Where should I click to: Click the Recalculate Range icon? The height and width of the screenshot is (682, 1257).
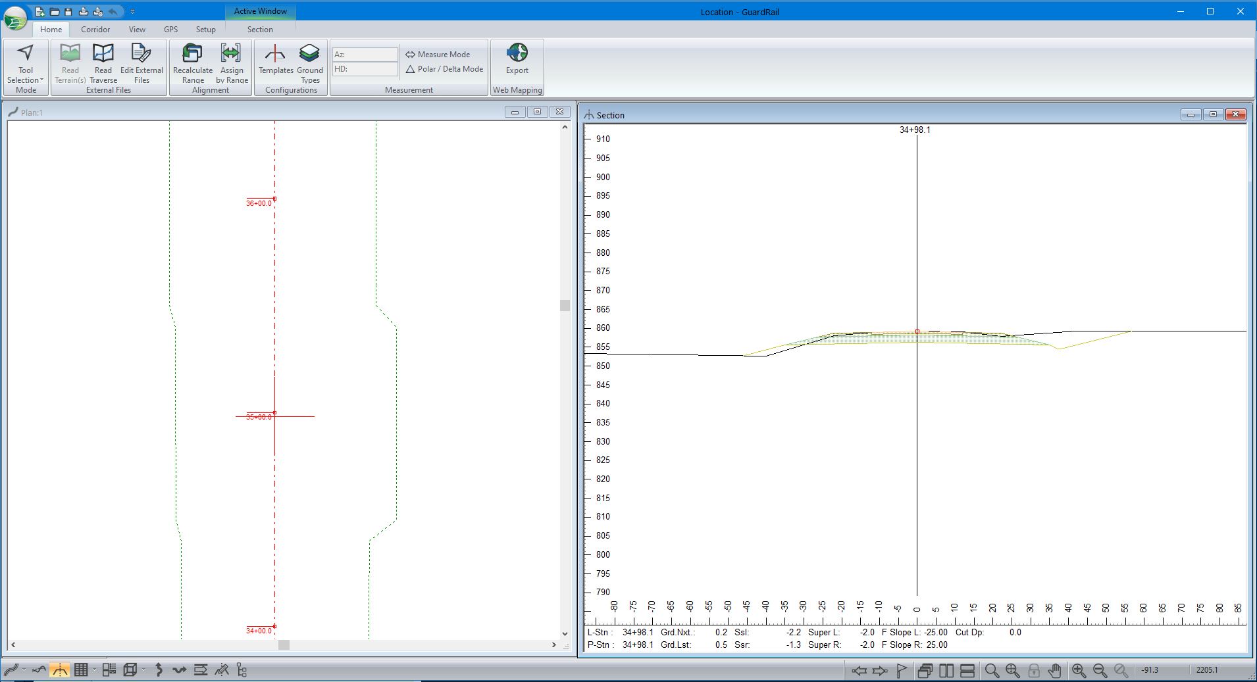pyautogui.click(x=192, y=53)
